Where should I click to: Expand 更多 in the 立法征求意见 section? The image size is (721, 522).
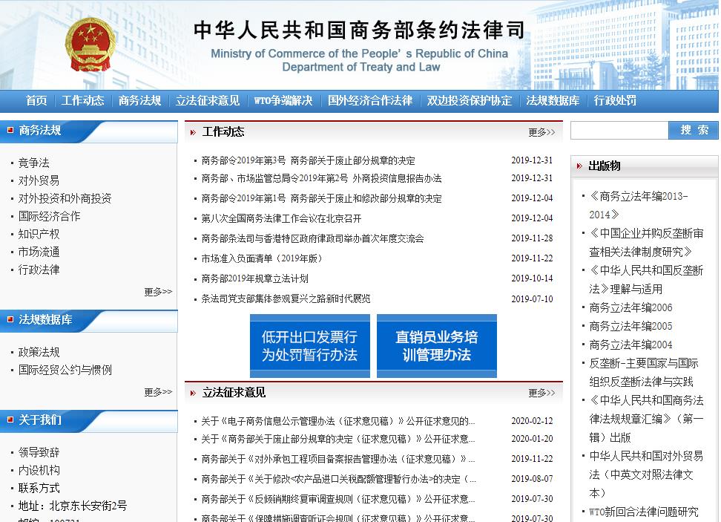coord(541,393)
